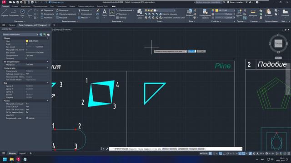Select the Круг circle tool
Screen dimensions: 291x163
(x=22, y=13)
